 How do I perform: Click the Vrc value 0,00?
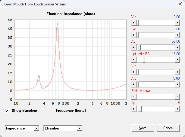(x=177, y=17)
